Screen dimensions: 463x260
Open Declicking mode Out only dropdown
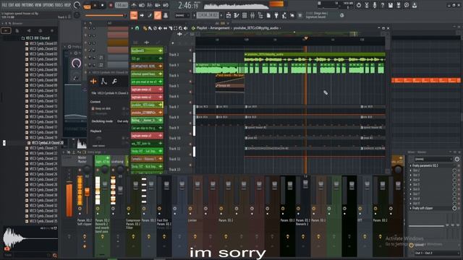point(122,121)
